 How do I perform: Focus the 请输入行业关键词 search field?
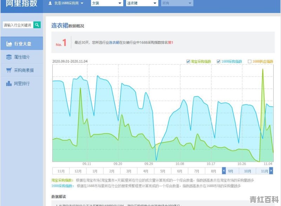point(18,25)
